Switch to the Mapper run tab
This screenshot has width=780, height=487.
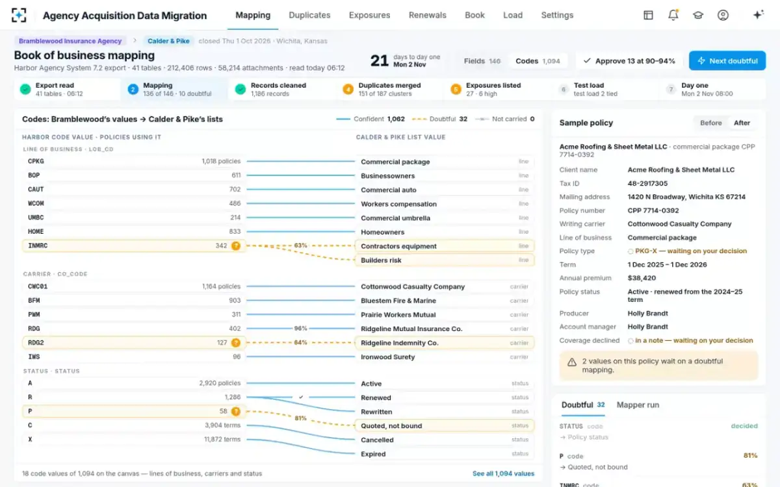tap(638, 405)
